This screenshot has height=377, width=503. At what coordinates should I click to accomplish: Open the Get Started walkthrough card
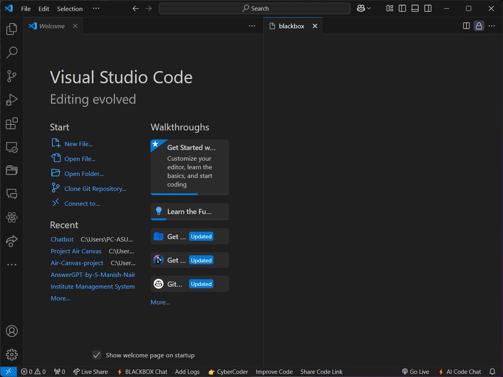(x=190, y=167)
